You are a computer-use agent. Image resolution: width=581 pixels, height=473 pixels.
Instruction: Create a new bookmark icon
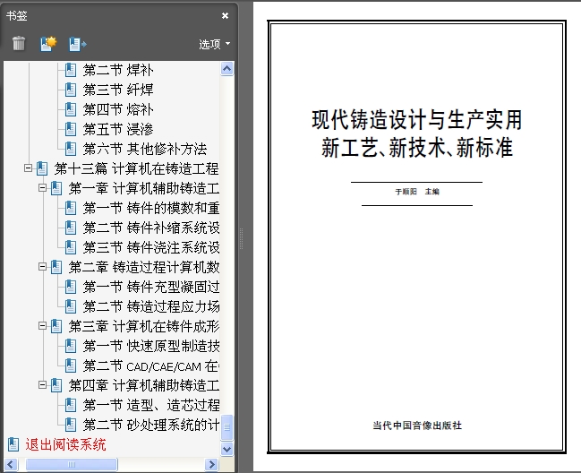point(48,44)
